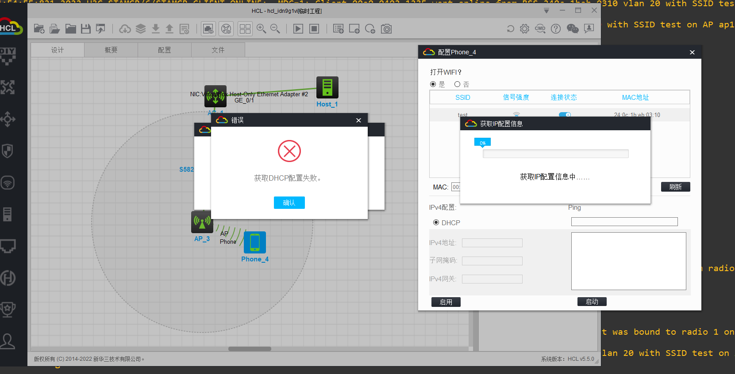This screenshot has width=735, height=374.
Task: Select the DHCP radio under IPv4配置
Action: tap(436, 223)
